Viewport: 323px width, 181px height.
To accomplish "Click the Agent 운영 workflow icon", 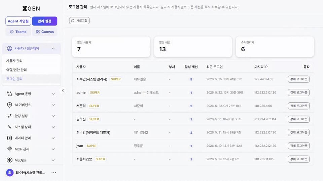I will (9, 94).
